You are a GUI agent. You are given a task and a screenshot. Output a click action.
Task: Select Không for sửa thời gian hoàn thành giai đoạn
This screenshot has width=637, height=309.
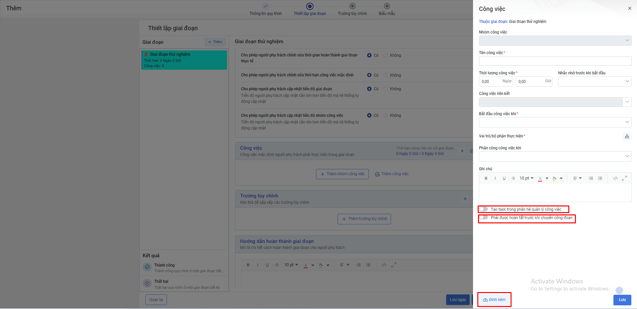click(385, 55)
